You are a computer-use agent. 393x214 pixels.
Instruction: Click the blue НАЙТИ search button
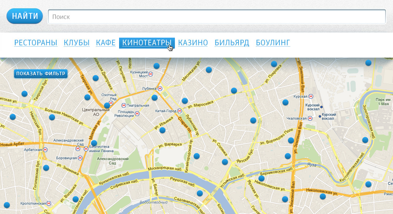pyautogui.click(x=25, y=16)
